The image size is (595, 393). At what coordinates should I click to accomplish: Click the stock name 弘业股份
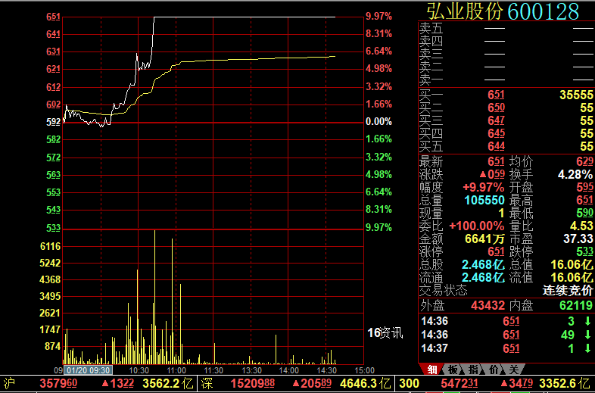pyautogui.click(x=465, y=11)
